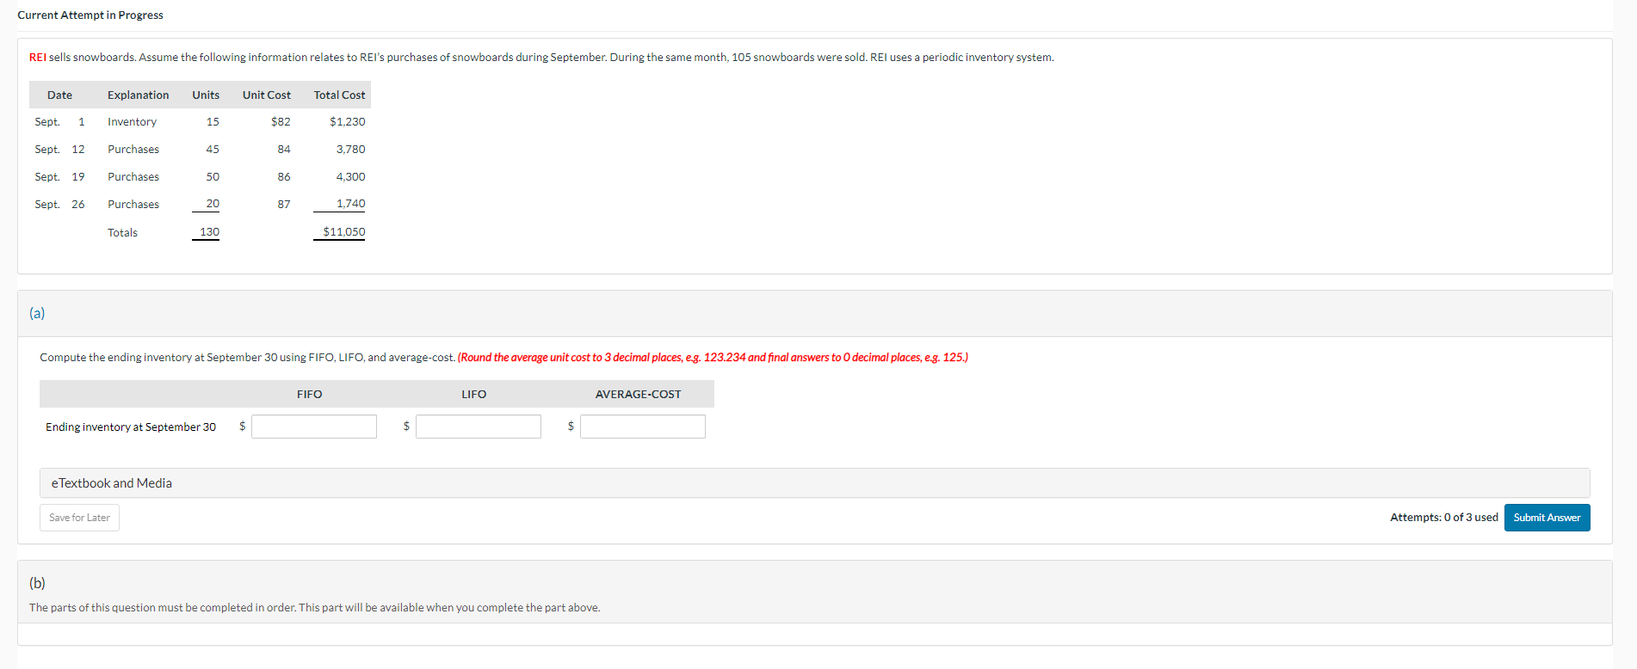1637x669 pixels.
Task: Click the Inventory row explanation cell
Action: 132,122
